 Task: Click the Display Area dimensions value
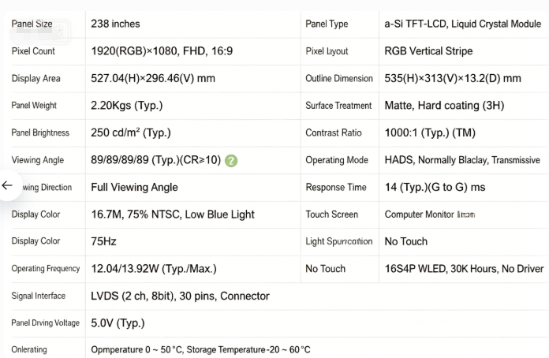coord(153,78)
